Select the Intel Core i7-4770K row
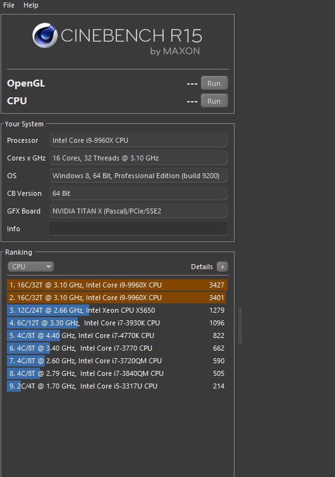 pos(117,335)
